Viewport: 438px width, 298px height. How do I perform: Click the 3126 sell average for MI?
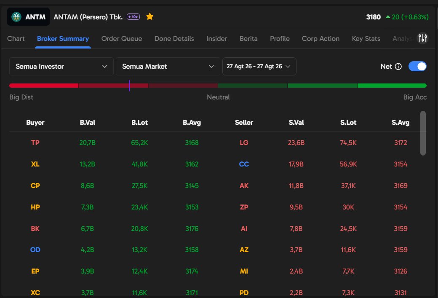[x=401, y=271]
